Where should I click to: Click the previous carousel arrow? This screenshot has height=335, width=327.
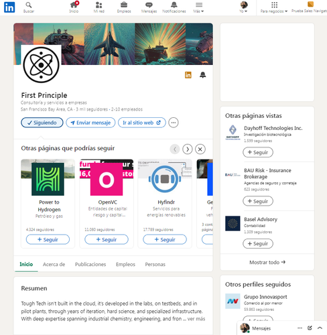[x=175, y=149]
